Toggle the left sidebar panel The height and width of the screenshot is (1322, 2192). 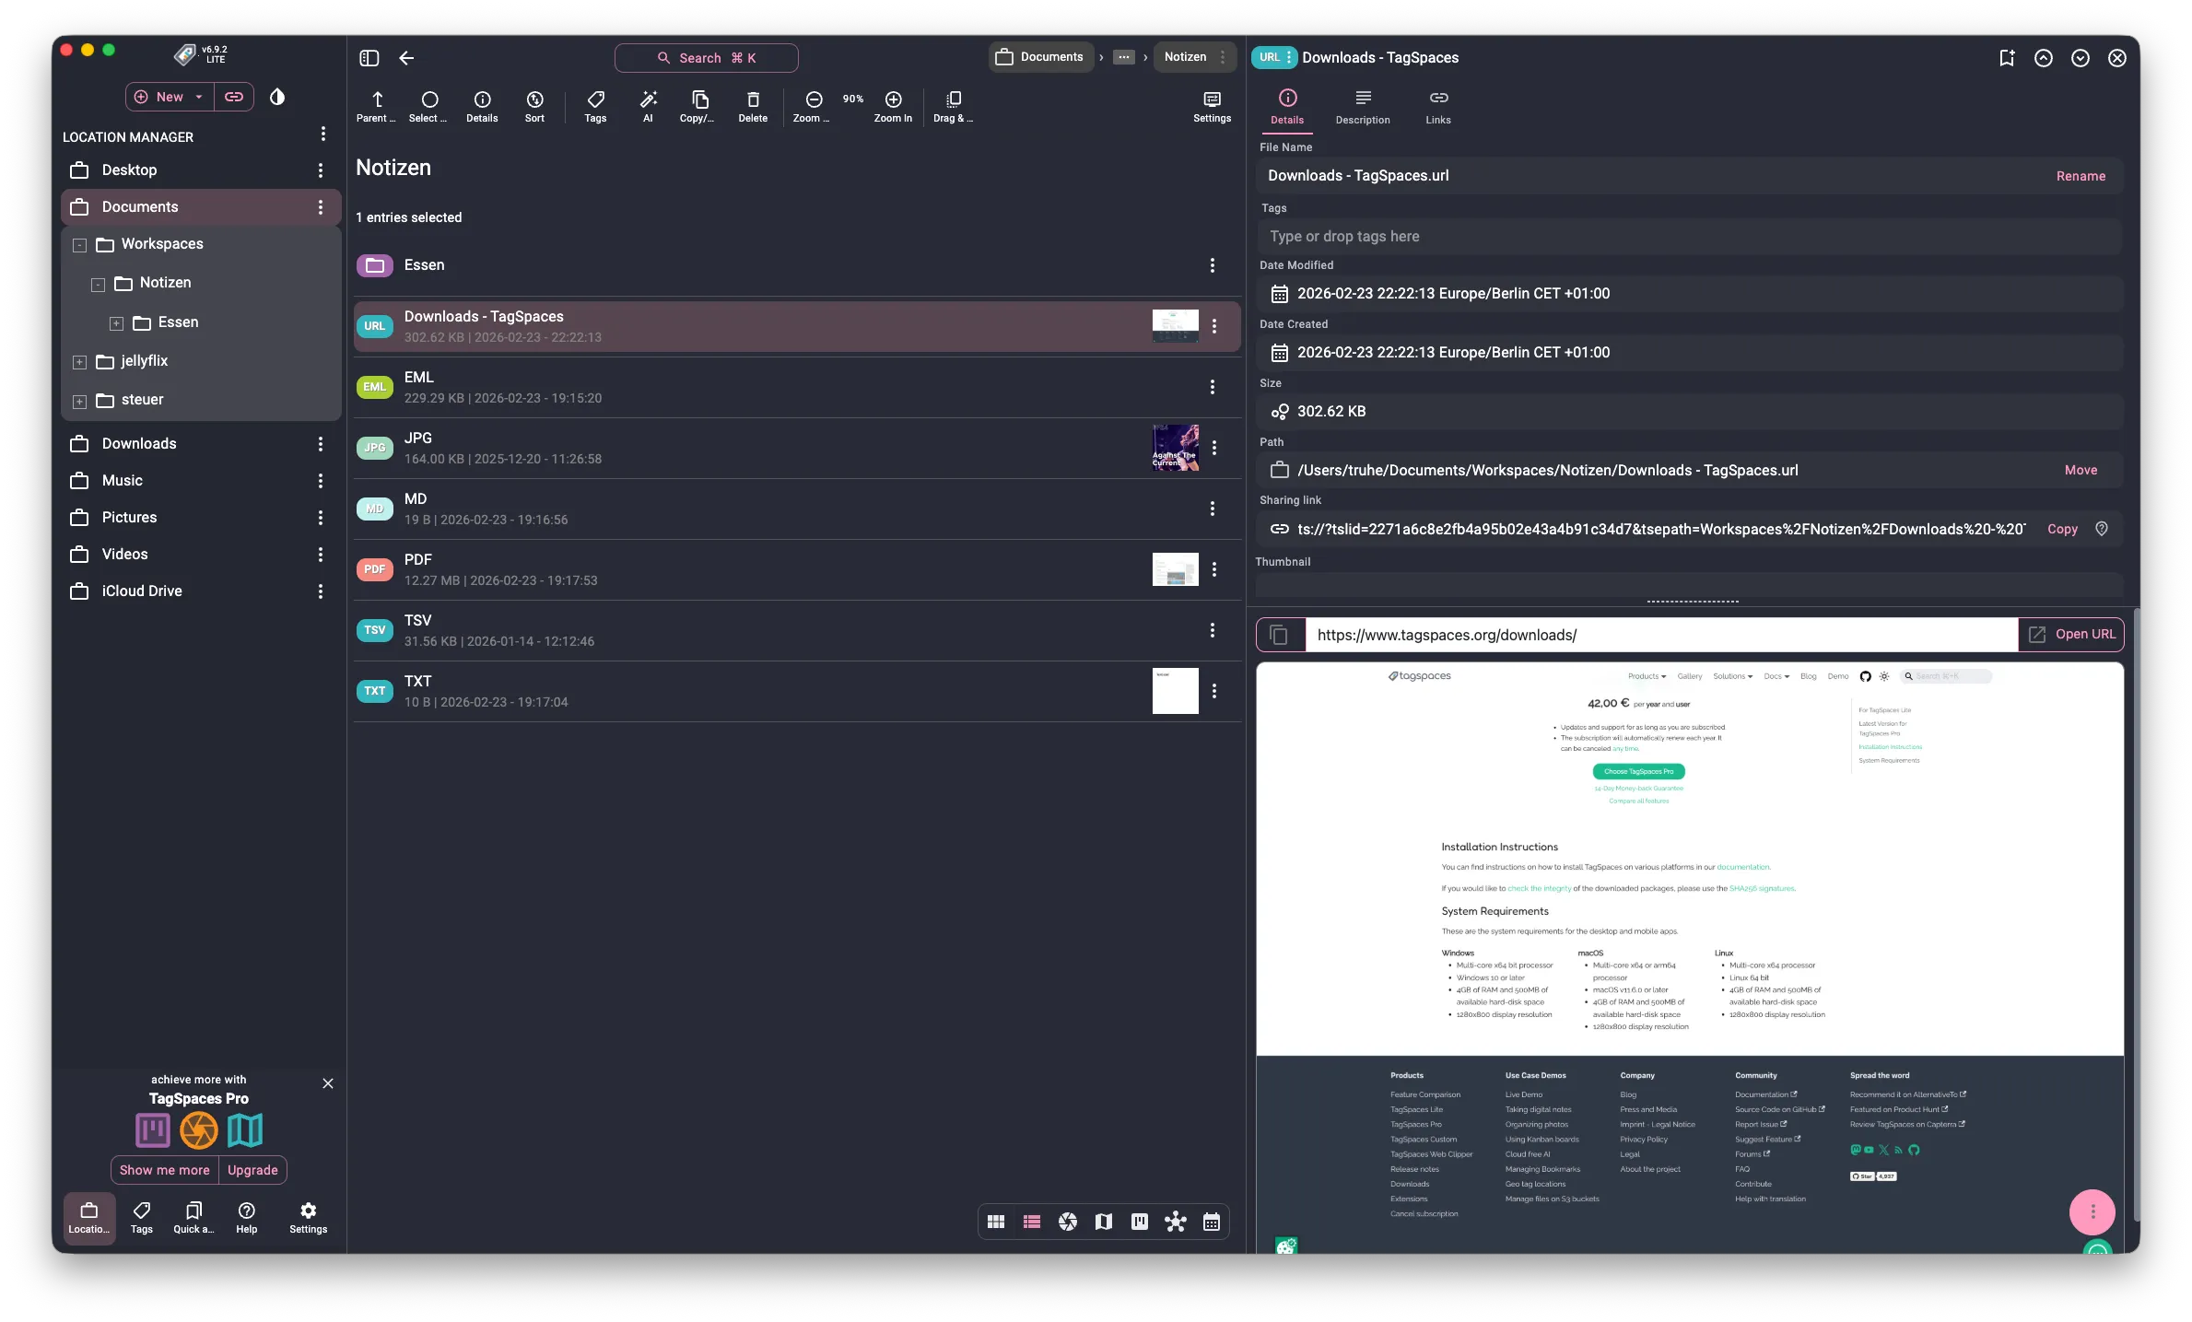pos(369,57)
